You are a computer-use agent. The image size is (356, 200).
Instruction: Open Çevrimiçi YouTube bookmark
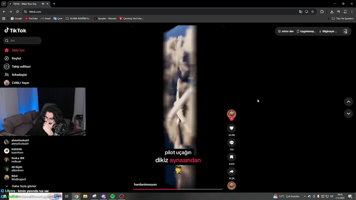pyautogui.click(x=131, y=19)
